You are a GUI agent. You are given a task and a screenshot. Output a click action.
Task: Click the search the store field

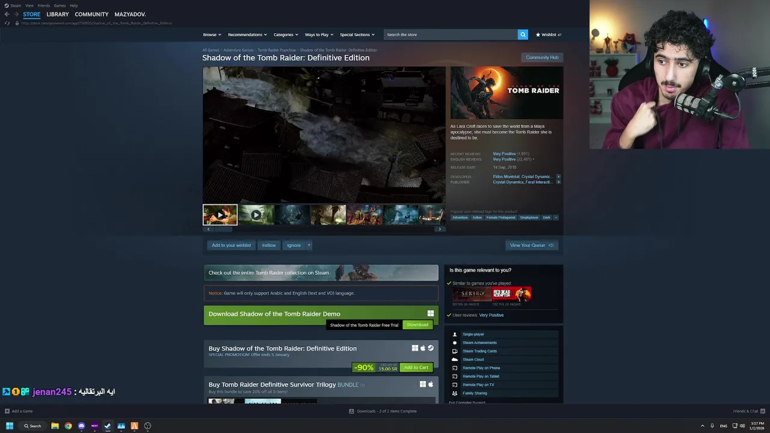(x=451, y=34)
